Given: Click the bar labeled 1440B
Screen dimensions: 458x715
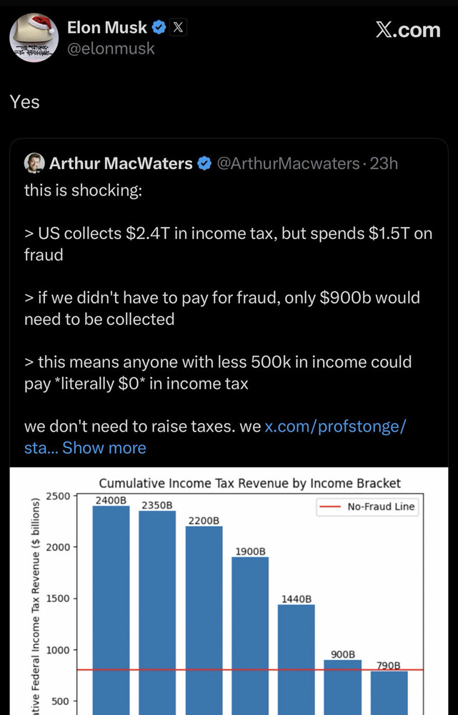Looking at the screenshot, I should (297, 659).
